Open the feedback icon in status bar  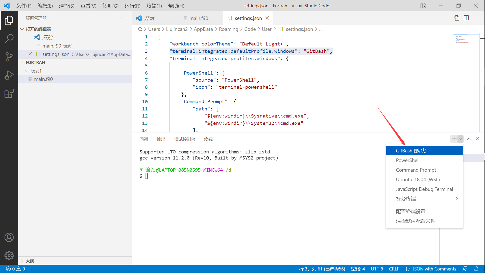point(465,269)
